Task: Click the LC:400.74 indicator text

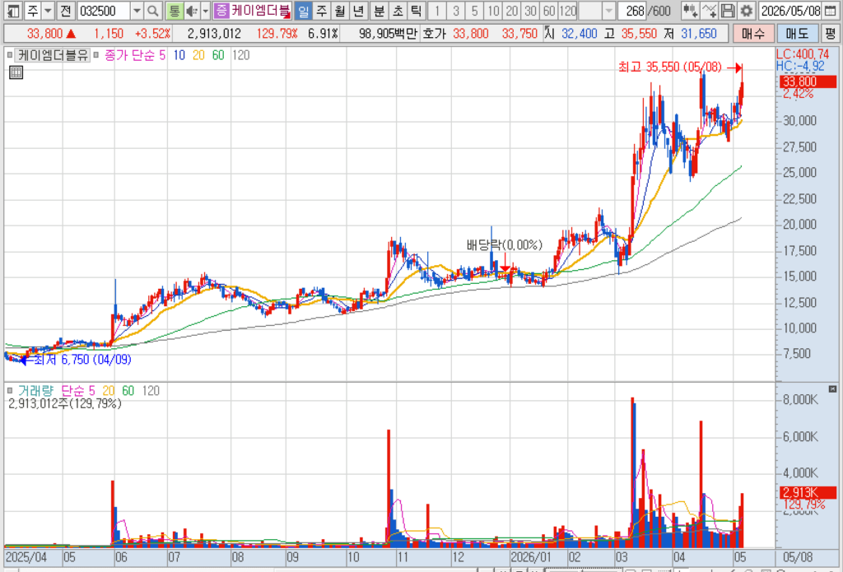Action: 803,54
